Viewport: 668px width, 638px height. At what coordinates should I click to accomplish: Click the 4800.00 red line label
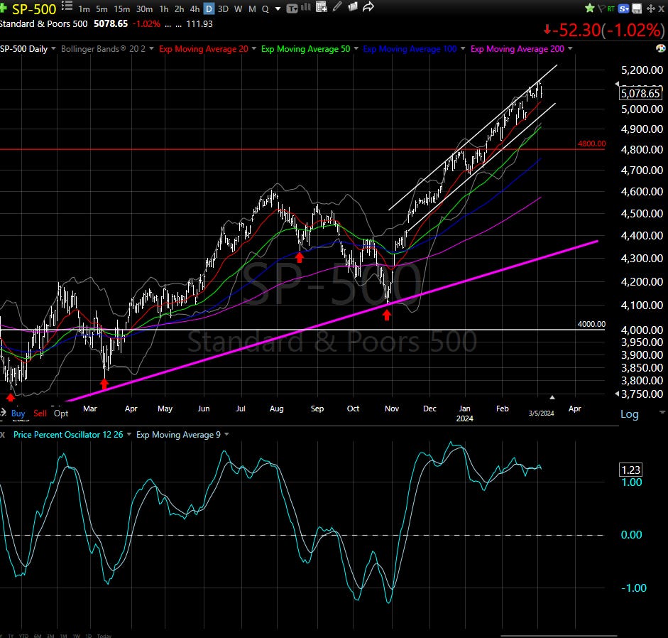tap(592, 144)
